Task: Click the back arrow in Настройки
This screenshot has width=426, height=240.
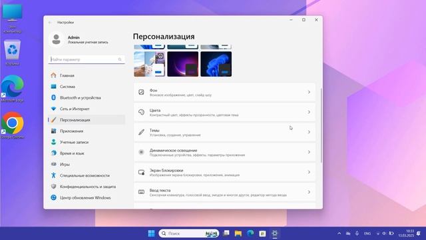Action: click(50, 22)
